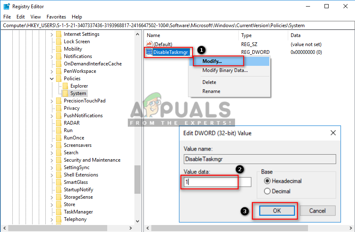Viewport: 355px width, 232px height.
Task: Expand the Notifications tree node
Action: 52,56
